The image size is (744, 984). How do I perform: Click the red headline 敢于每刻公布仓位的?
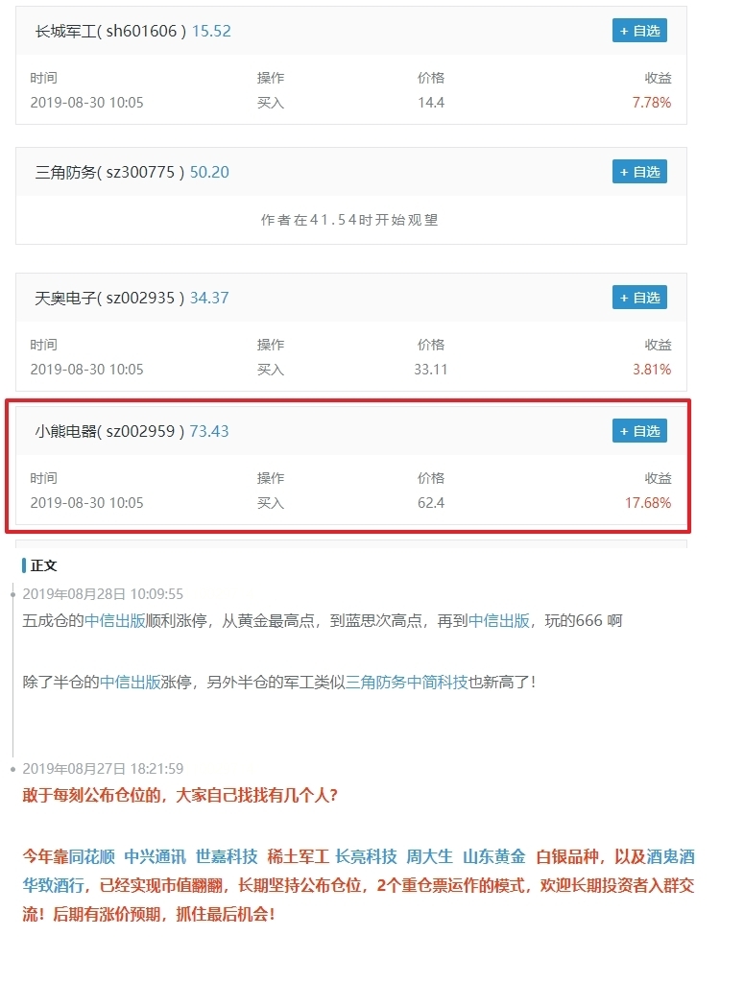(180, 795)
